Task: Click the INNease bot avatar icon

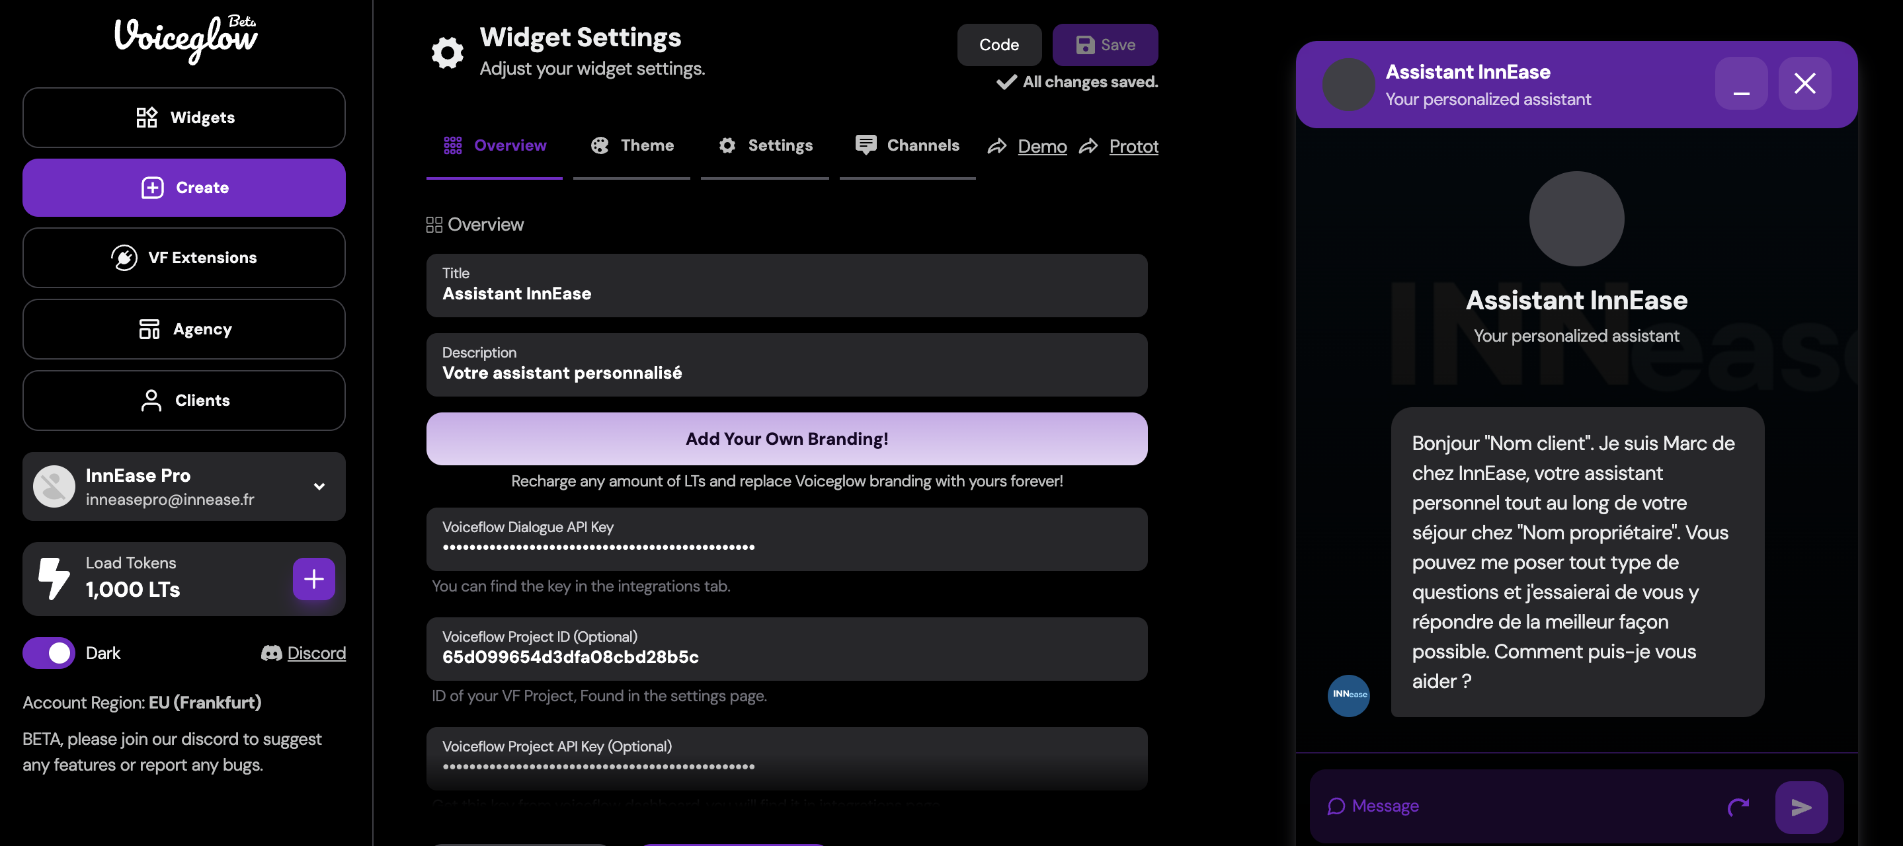Action: 1348,695
